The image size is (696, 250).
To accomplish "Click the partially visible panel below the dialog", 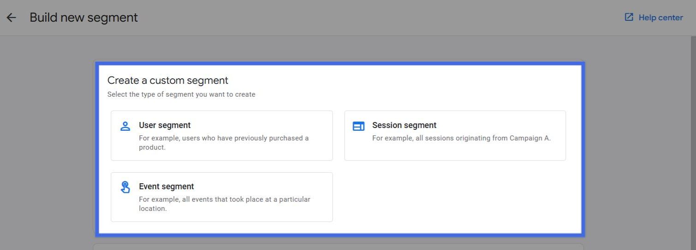I will tap(338, 246).
